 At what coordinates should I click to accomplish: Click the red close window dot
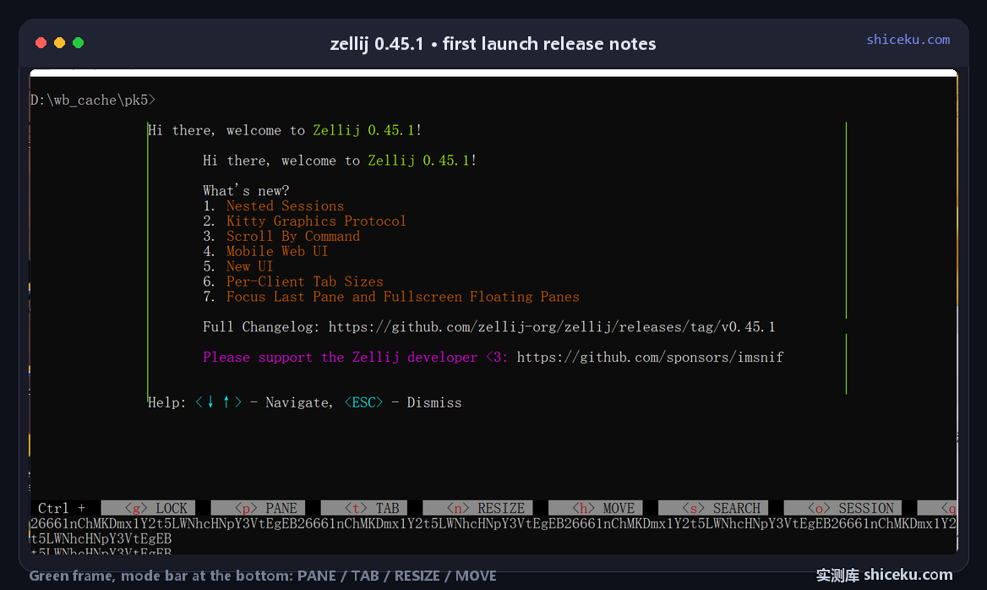pos(41,43)
